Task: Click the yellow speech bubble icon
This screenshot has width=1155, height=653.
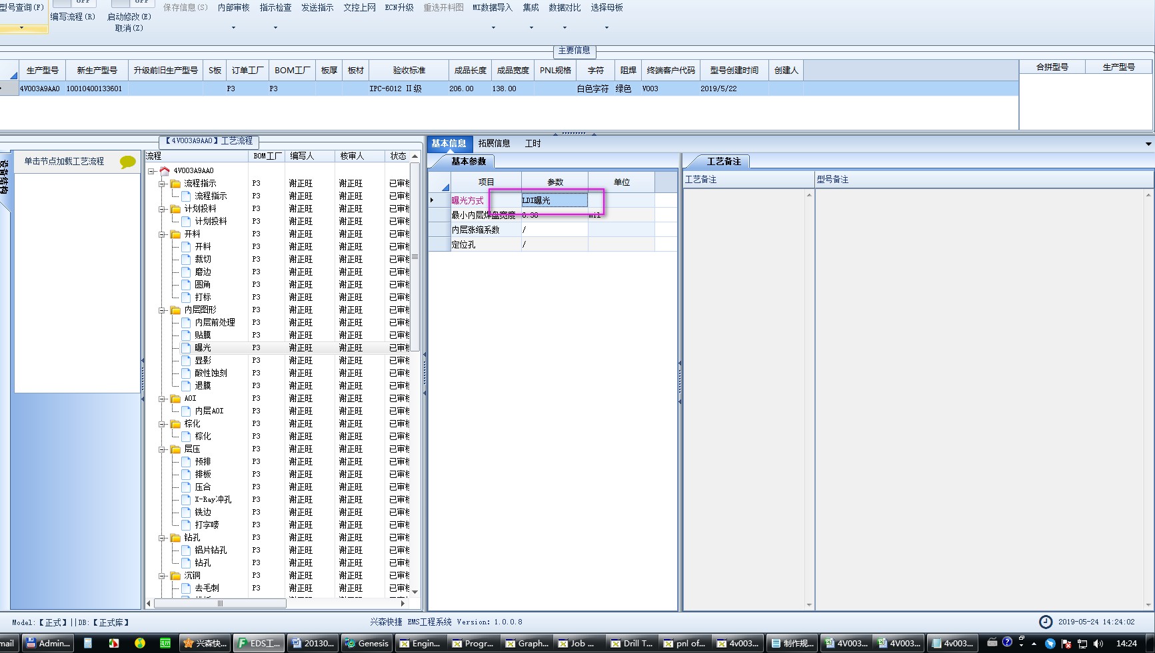Action: coord(127,162)
